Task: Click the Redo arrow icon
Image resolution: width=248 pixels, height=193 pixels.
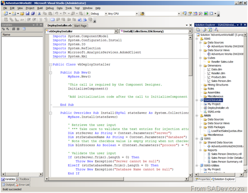Action: click(65, 14)
